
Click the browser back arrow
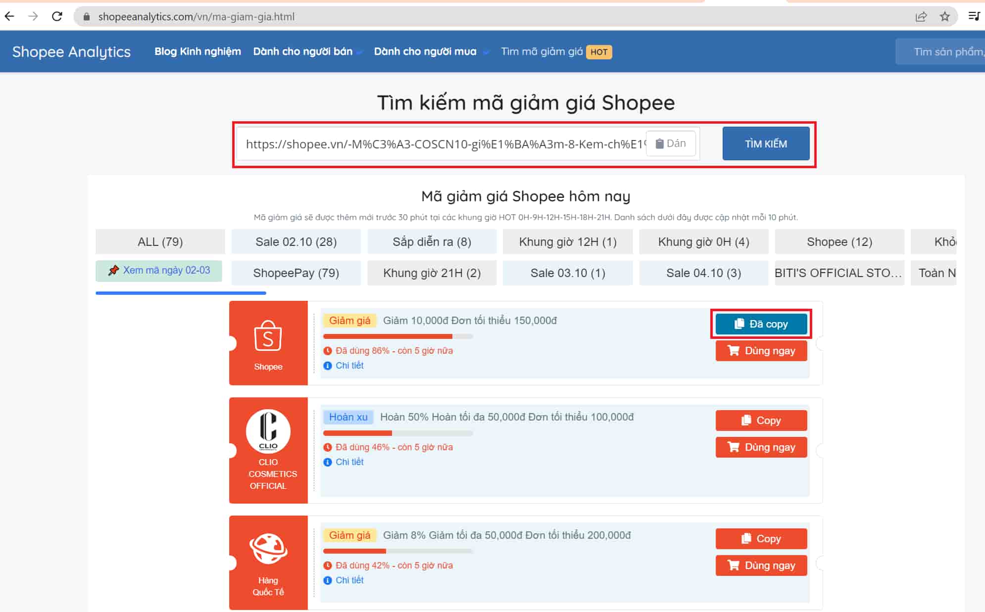[9, 16]
